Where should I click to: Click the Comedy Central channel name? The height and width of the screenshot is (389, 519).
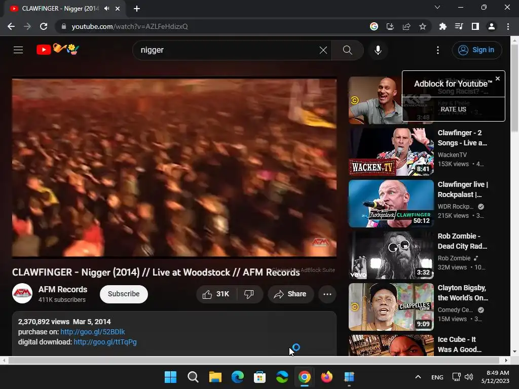pyautogui.click(x=456, y=310)
